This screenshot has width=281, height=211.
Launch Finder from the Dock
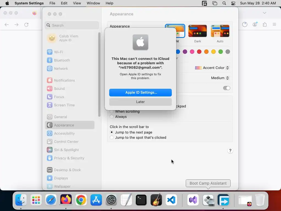[x=21, y=200]
